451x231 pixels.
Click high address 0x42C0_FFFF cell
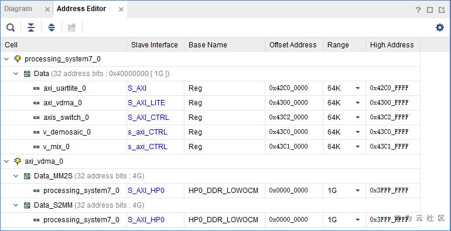pyautogui.click(x=389, y=88)
